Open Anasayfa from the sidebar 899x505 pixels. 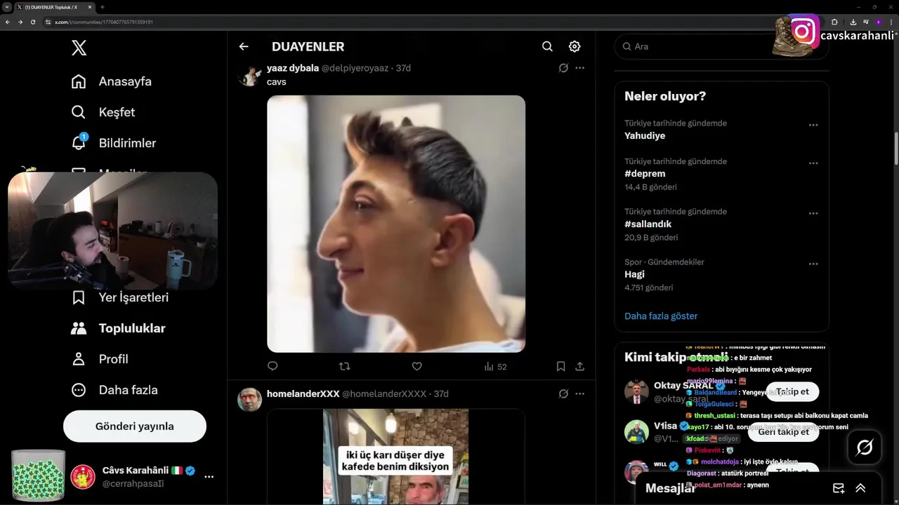(112, 81)
